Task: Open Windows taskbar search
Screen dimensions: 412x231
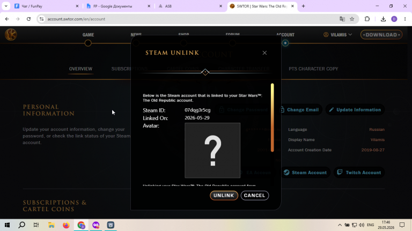Action: (22, 225)
